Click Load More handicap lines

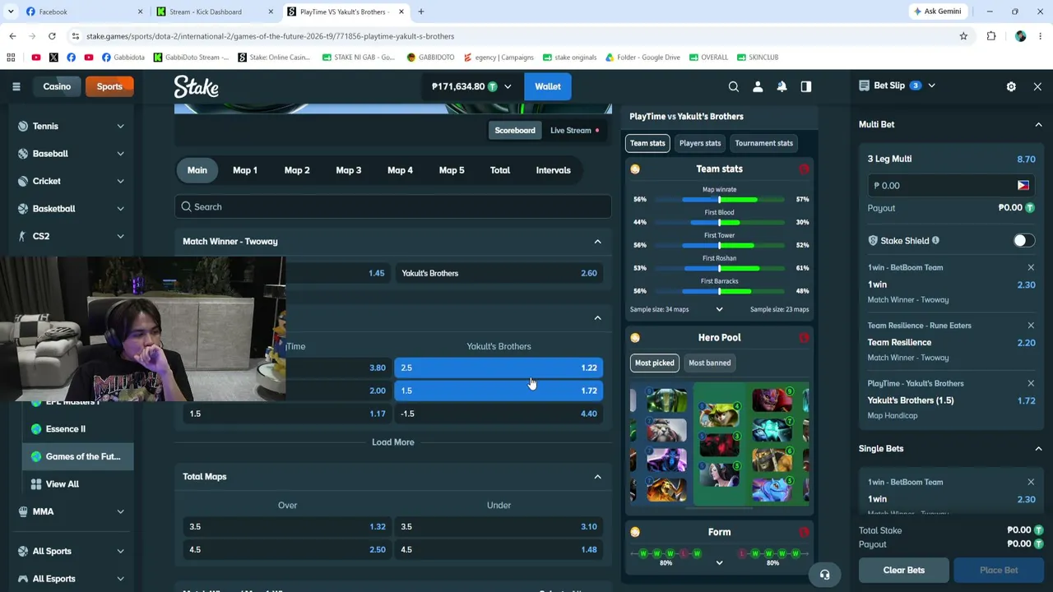point(393,442)
